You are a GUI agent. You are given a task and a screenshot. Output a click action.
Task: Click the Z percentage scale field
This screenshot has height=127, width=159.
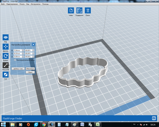point(28,57)
